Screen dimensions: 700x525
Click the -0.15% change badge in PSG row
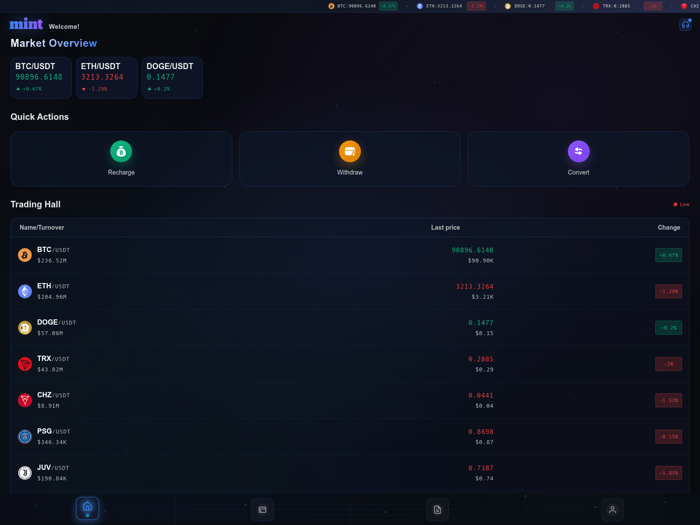668,437
